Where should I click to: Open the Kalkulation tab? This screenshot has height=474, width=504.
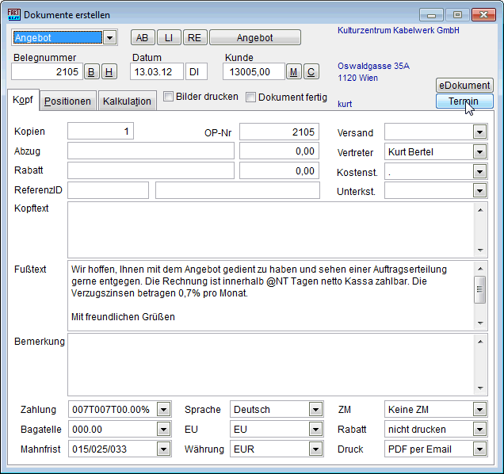(127, 101)
